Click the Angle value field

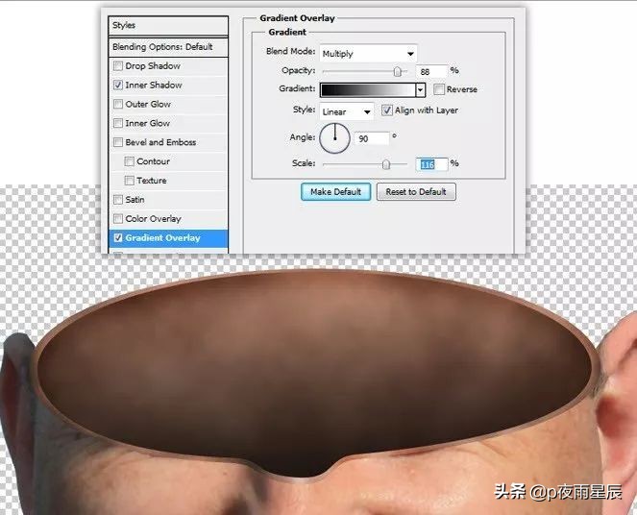[372, 139]
